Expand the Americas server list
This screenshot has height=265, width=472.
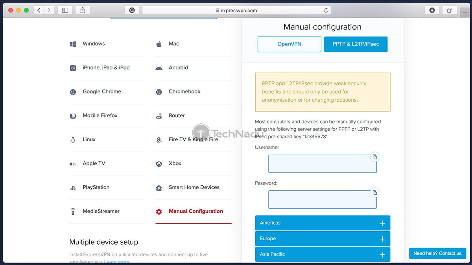tap(323, 223)
